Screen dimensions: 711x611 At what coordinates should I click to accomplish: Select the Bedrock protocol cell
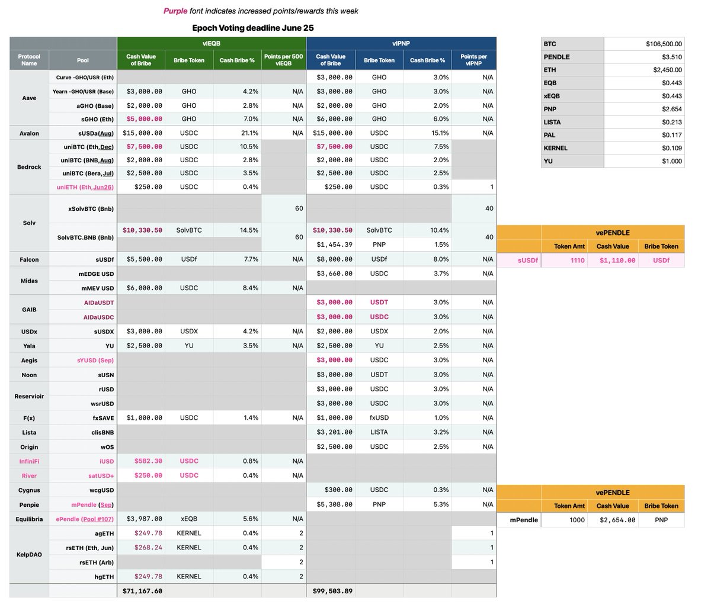pyautogui.click(x=30, y=167)
